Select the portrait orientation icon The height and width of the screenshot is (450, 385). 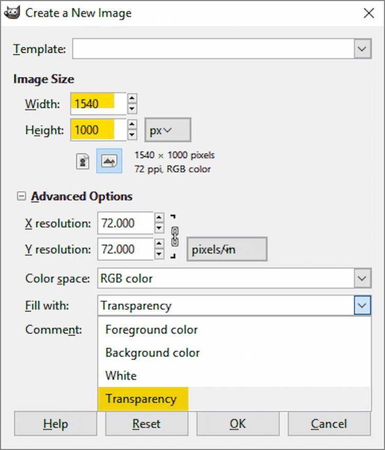point(83,161)
